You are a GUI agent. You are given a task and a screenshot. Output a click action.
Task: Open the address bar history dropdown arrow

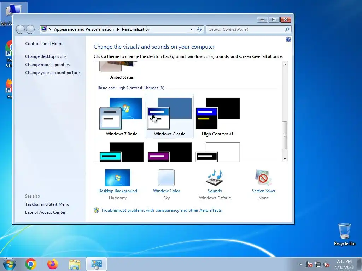(x=191, y=30)
